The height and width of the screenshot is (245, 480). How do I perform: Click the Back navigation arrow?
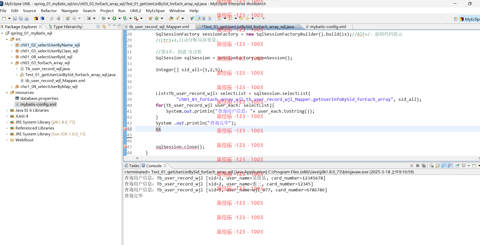point(247,18)
